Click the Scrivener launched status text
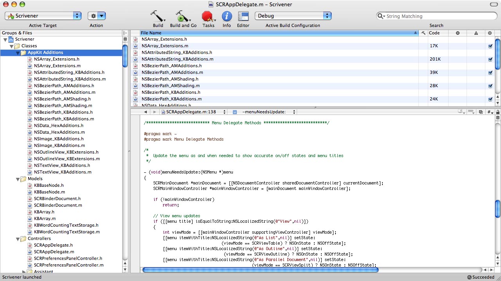This screenshot has height=281, width=501. coord(22,277)
